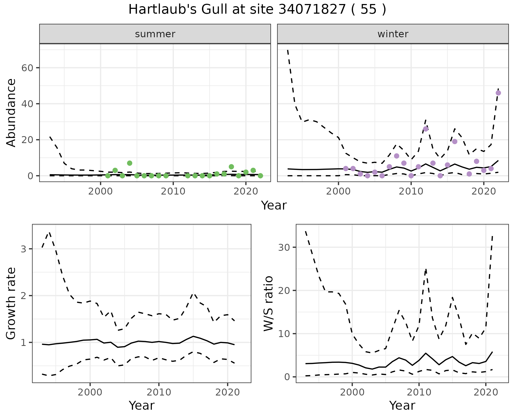Click the Year label below abundance panels
Viewport: 515px width, 418px height.
[x=274, y=206]
